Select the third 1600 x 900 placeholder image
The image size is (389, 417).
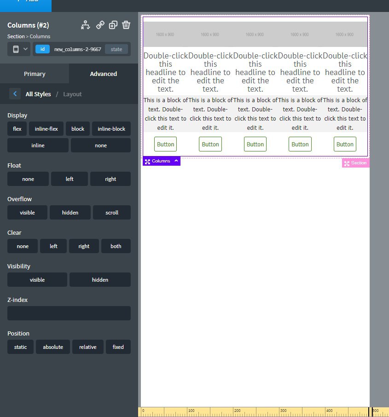coord(255,35)
